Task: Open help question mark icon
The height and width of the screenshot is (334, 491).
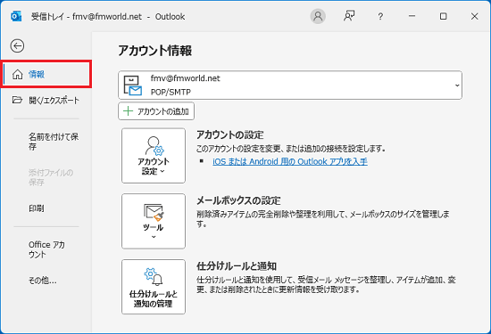Action: pos(380,16)
